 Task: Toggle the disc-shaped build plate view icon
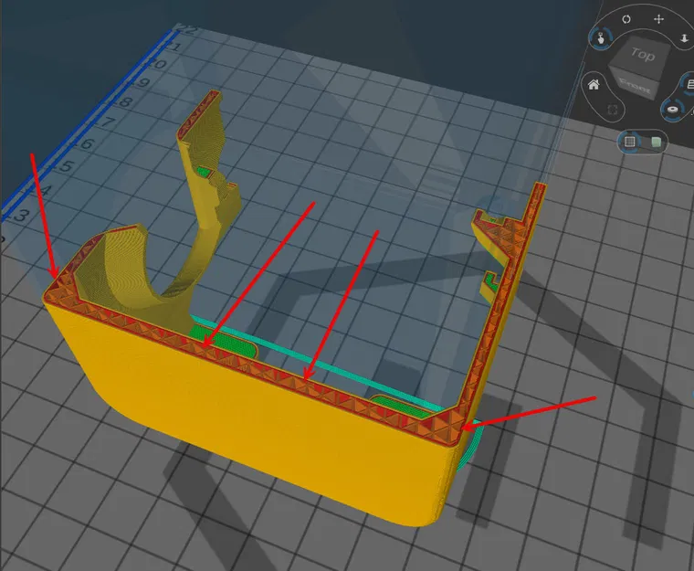pyautogui.click(x=673, y=110)
